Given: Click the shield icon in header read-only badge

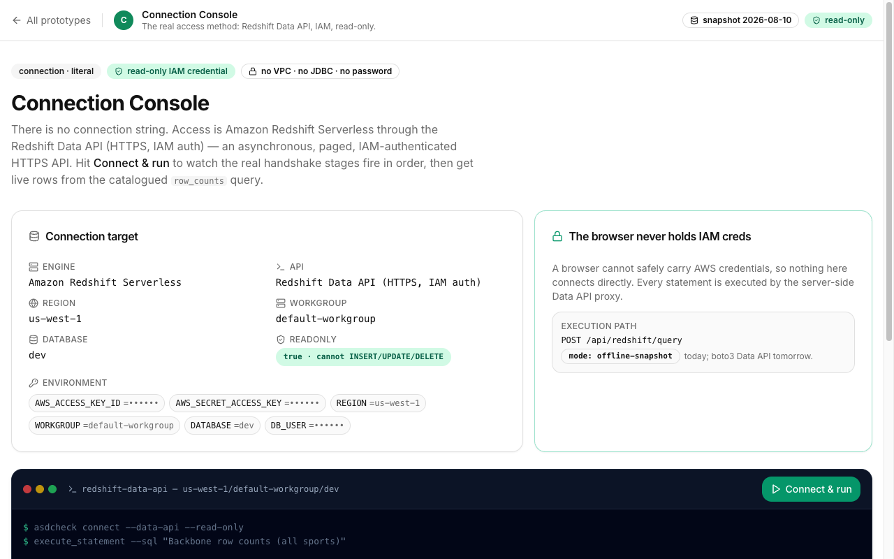Looking at the screenshot, I should 816,20.
